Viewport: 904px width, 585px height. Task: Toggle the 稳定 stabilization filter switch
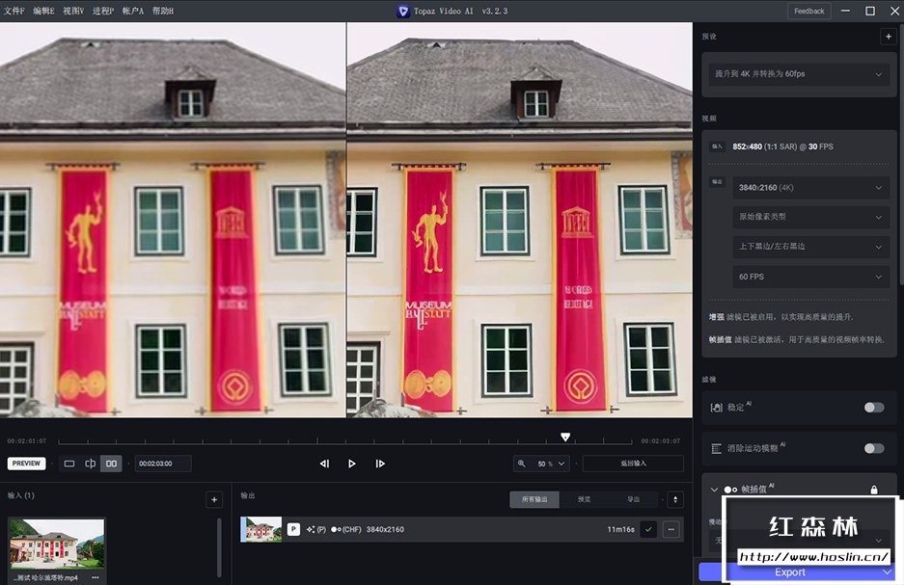coord(873,408)
